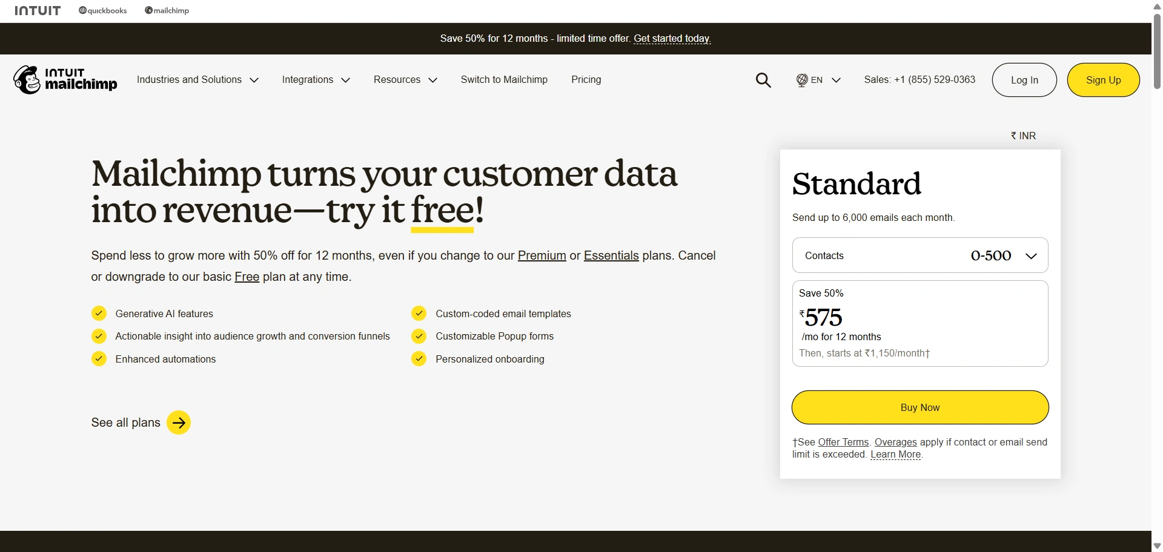Screen dimensions: 1163x552
Task: Open the Essentials plan link
Action: [611, 255]
